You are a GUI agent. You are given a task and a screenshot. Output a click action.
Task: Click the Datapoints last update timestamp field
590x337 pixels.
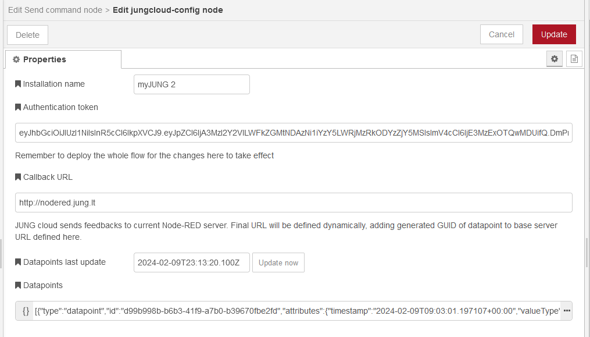pyautogui.click(x=191, y=262)
